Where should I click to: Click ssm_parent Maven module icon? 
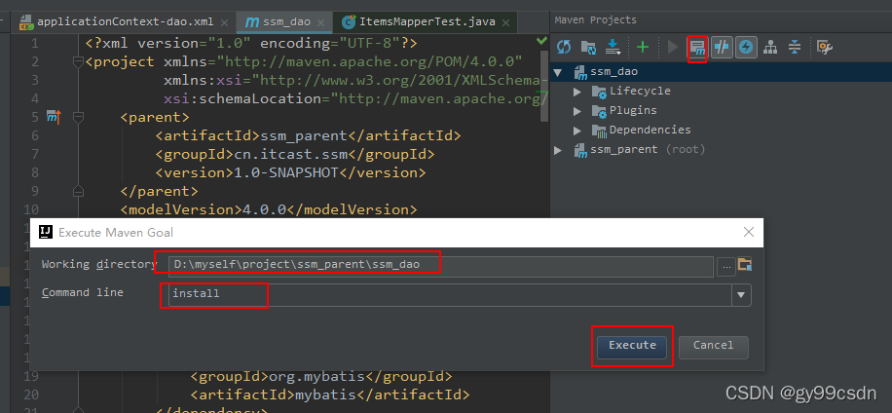580,150
